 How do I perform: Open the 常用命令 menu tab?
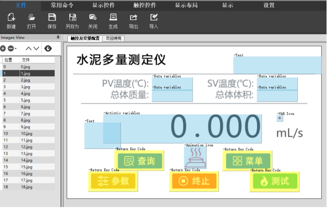pyautogui.click(x=62, y=5)
